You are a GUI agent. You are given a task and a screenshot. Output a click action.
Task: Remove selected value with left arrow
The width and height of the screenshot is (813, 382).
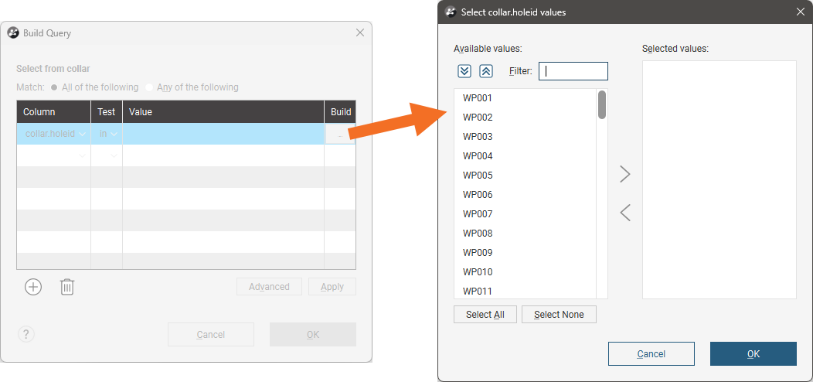(x=625, y=213)
